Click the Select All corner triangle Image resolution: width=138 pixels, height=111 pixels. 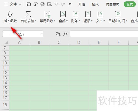coord(6,43)
